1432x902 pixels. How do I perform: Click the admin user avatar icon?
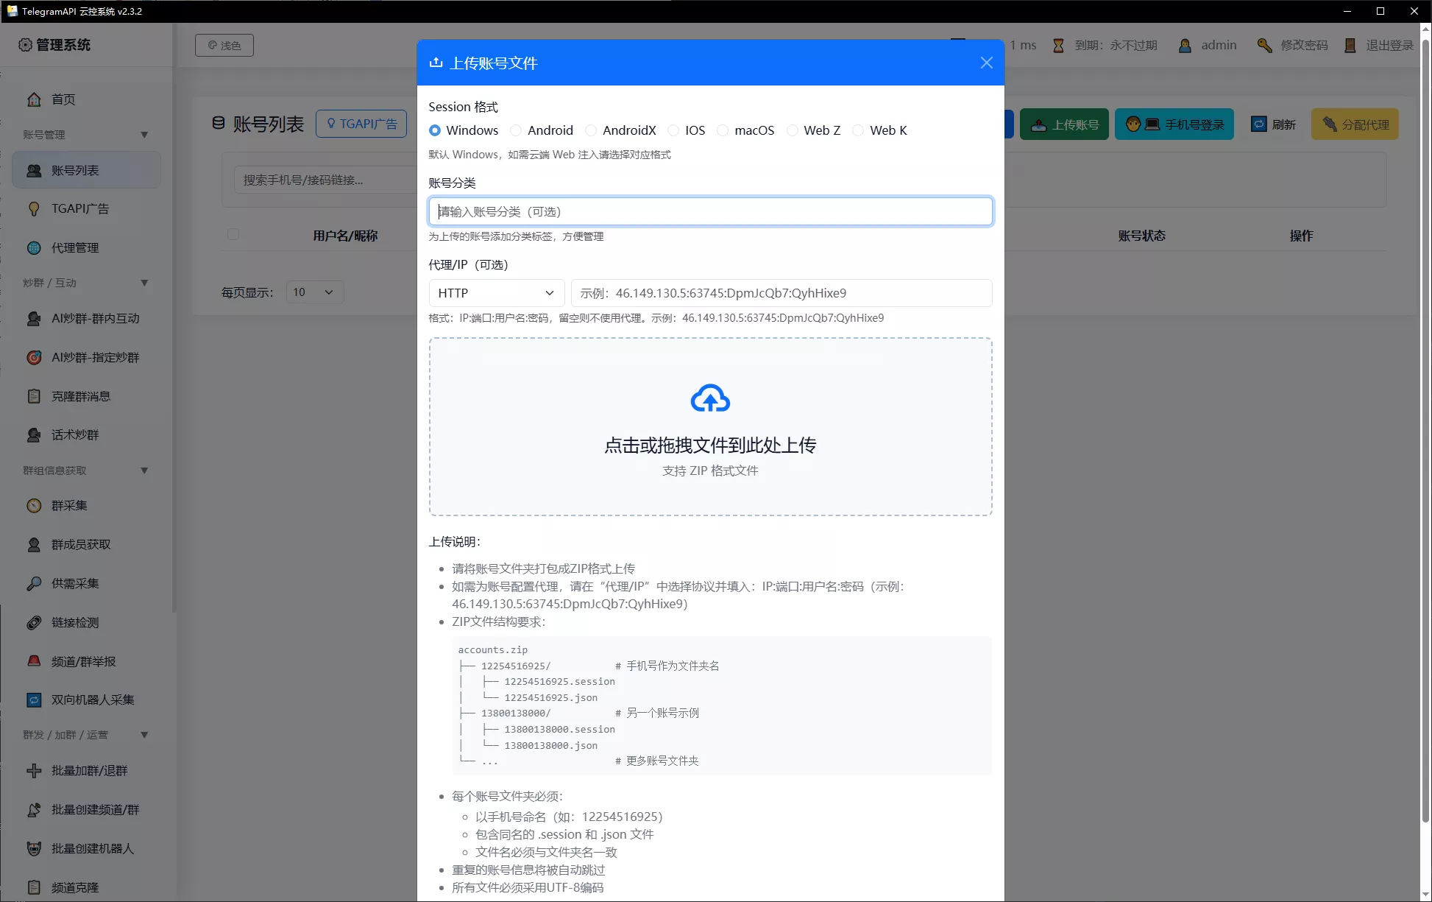[1185, 46]
